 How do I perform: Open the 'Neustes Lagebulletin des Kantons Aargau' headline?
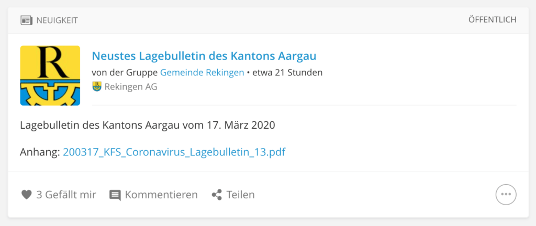click(x=204, y=56)
